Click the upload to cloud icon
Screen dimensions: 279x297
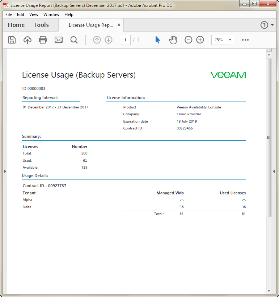pos(28,40)
